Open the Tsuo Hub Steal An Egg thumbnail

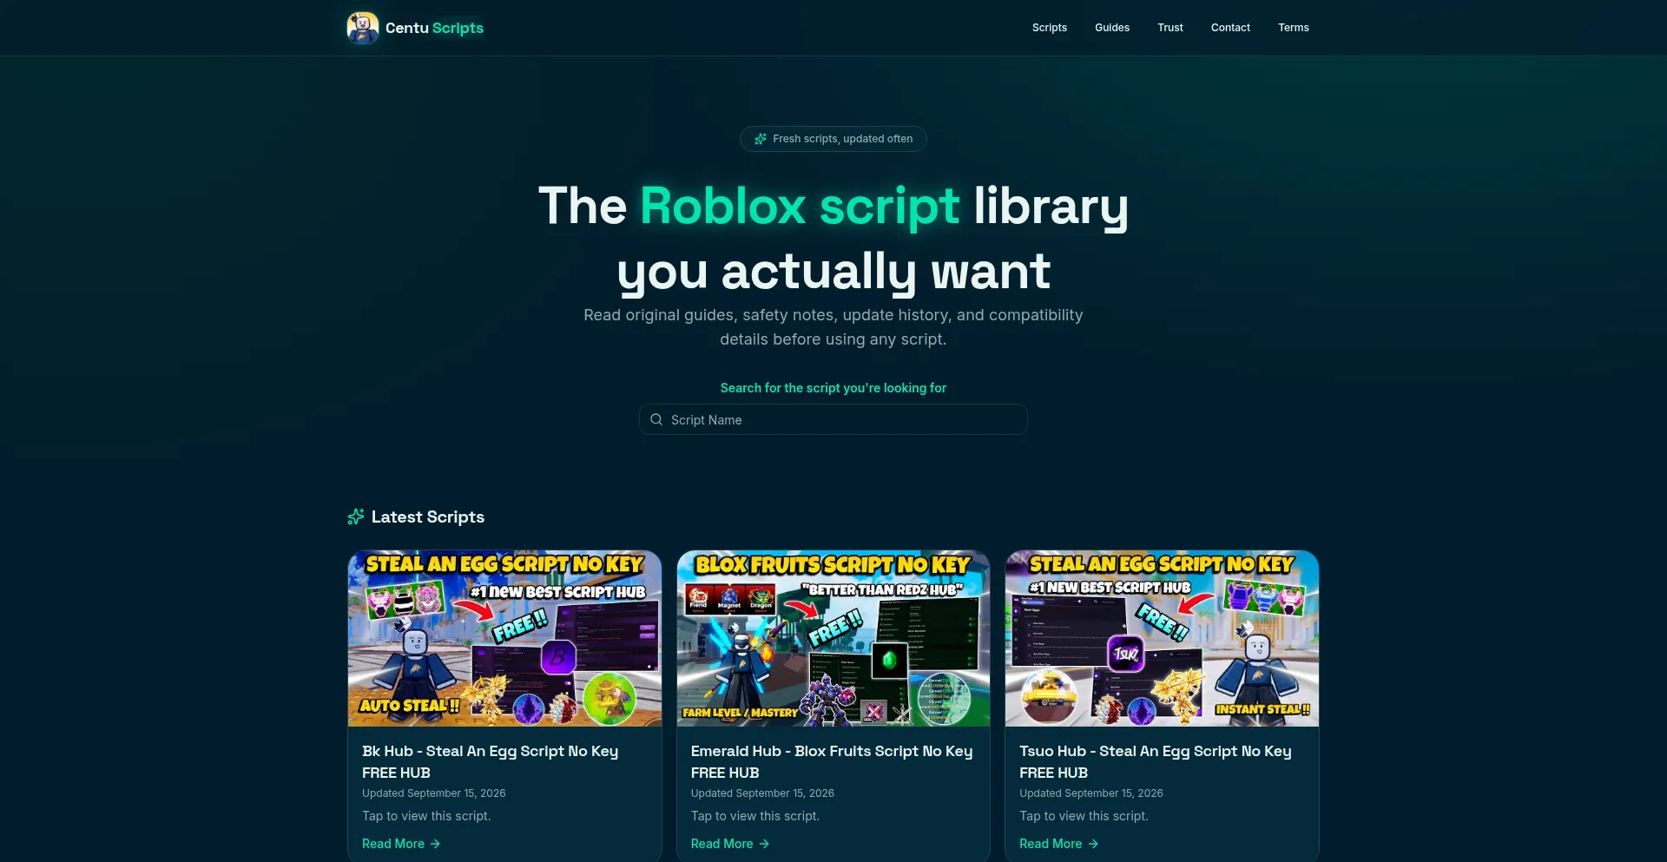(1162, 638)
